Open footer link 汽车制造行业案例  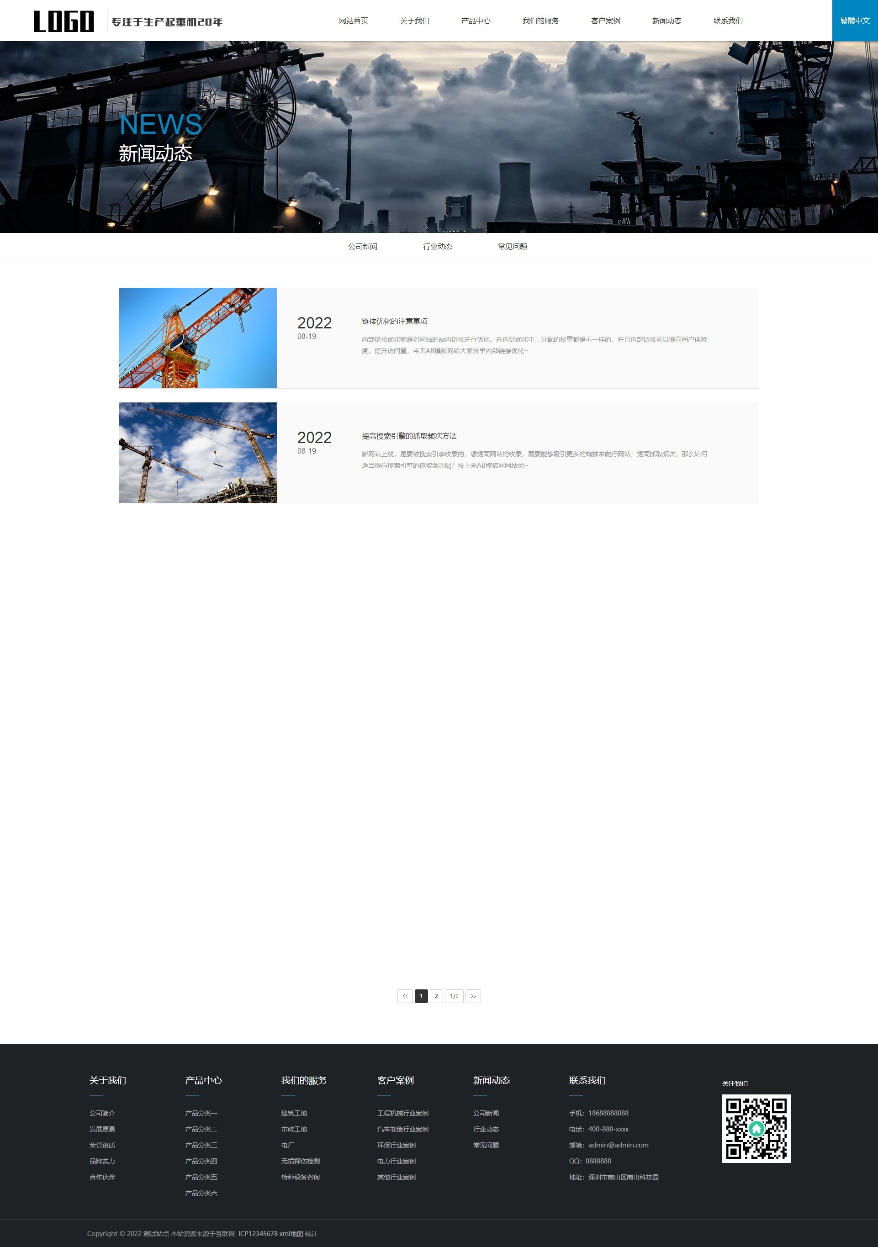pyautogui.click(x=402, y=1129)
